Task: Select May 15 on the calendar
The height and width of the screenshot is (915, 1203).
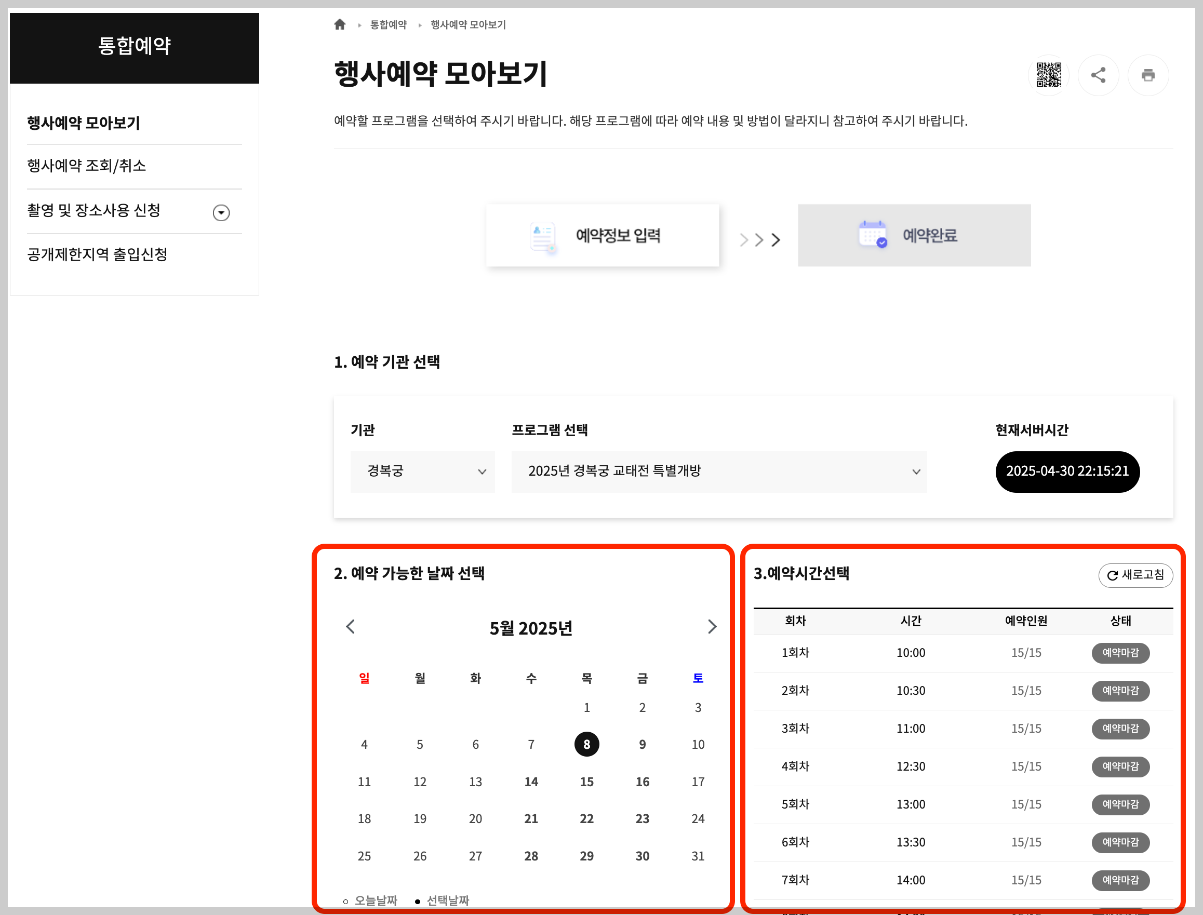Action: click(x=586, y=782)
